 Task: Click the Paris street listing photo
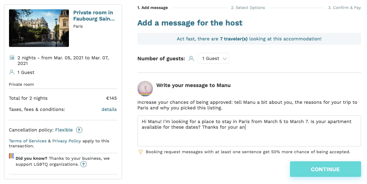click(x=39, y=28)
